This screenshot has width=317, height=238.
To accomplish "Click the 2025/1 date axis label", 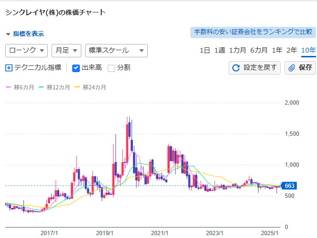I will [x=270, y=233].
